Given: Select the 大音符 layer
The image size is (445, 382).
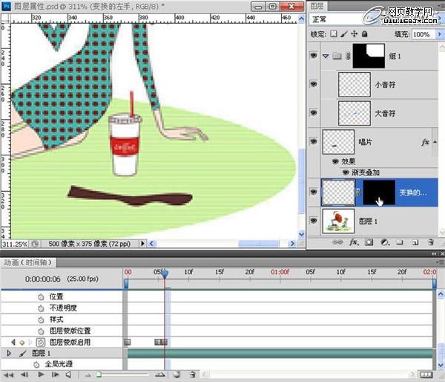Looking at the screenshot, I should tap(386, 113).
